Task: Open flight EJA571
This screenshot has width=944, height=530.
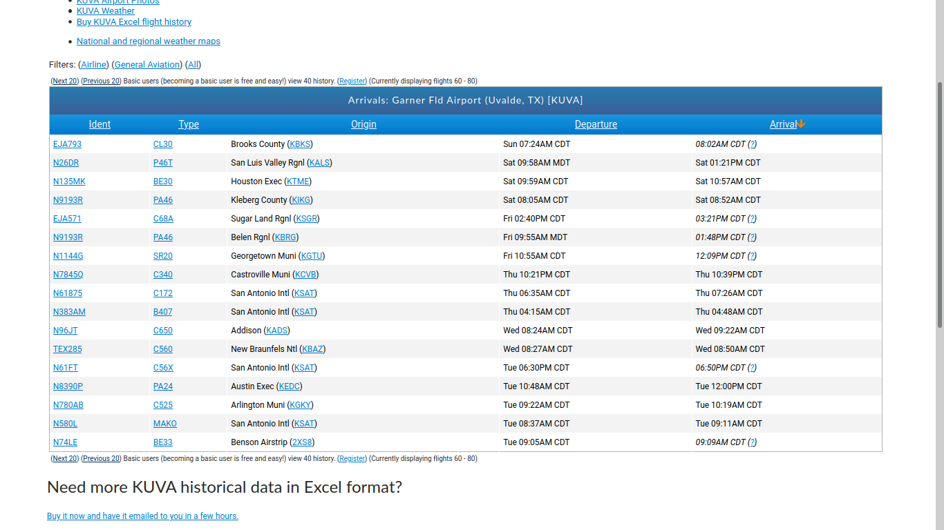Action: 67,219
